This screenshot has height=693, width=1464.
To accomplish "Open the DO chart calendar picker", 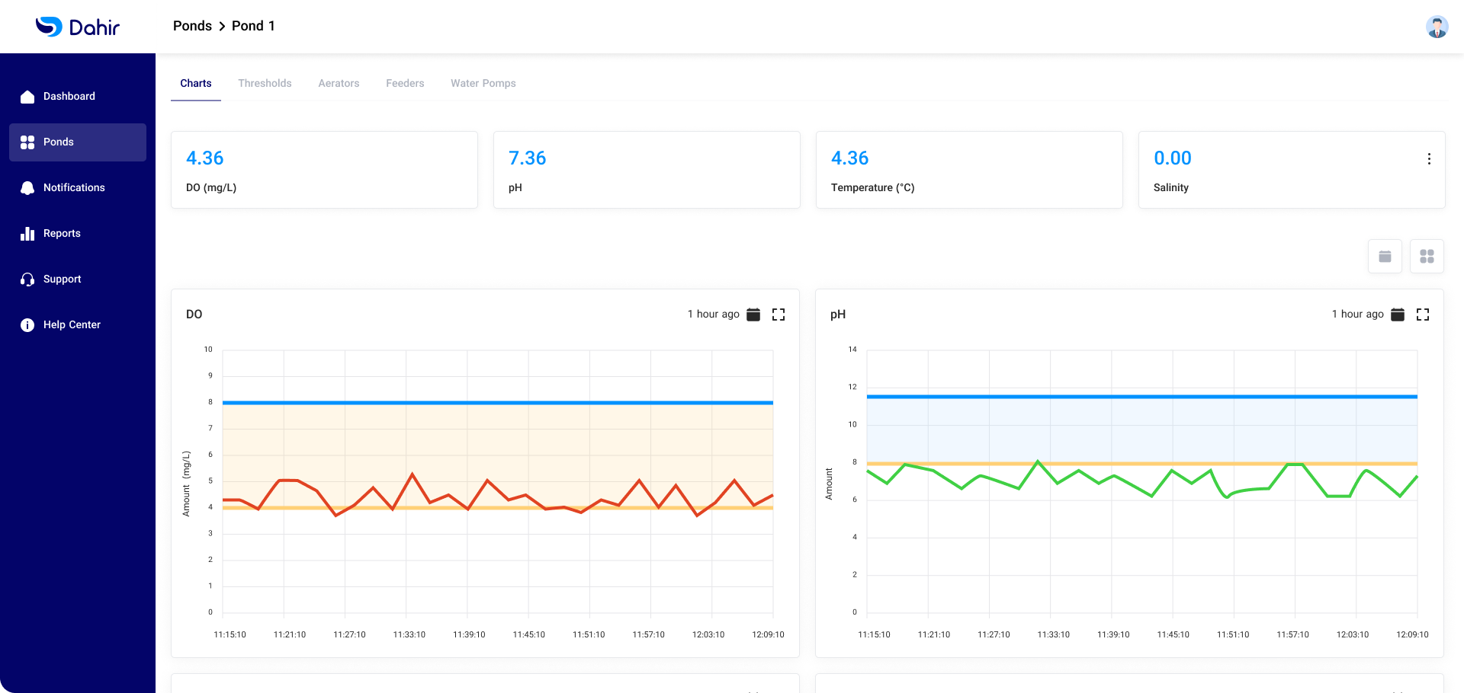I will 753,315.
